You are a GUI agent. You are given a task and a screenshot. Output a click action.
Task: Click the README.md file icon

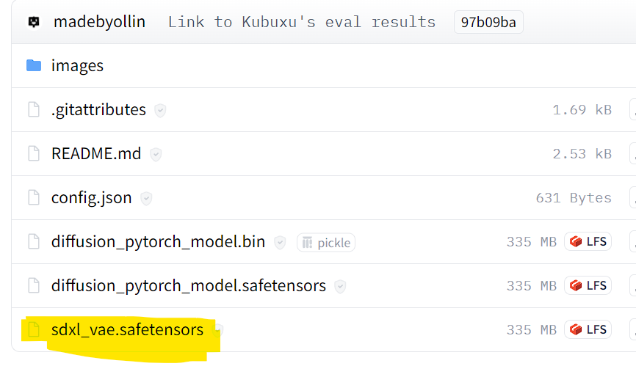[33, 154]
